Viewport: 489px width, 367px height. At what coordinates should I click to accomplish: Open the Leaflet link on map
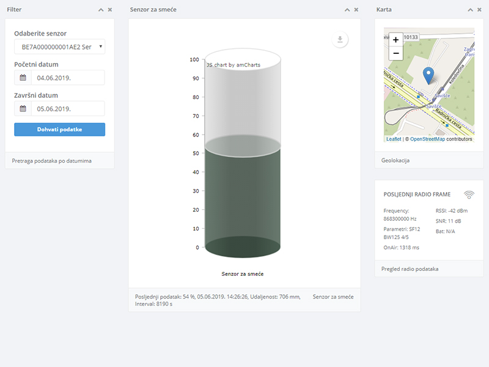tap(394, 139)
